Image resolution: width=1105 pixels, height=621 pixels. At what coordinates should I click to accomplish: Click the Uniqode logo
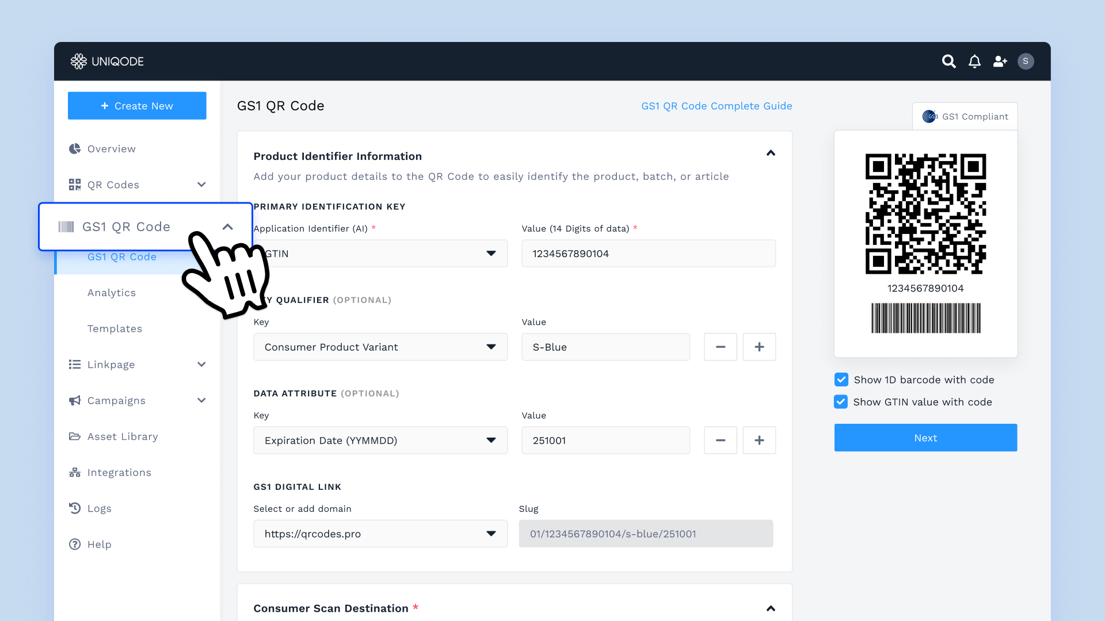(107, 62)
